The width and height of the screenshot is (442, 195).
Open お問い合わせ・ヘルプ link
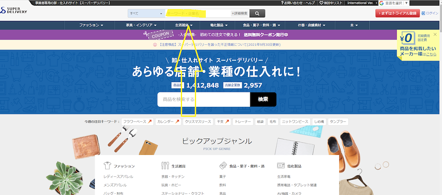pos(298,3)
